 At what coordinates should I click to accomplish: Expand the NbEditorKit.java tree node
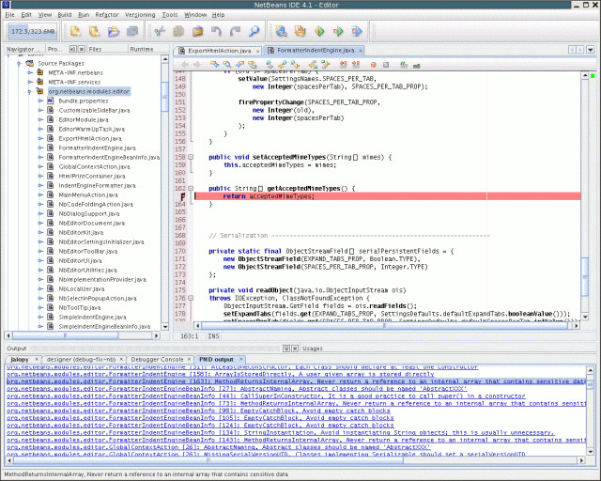click(x=40, y=232)
